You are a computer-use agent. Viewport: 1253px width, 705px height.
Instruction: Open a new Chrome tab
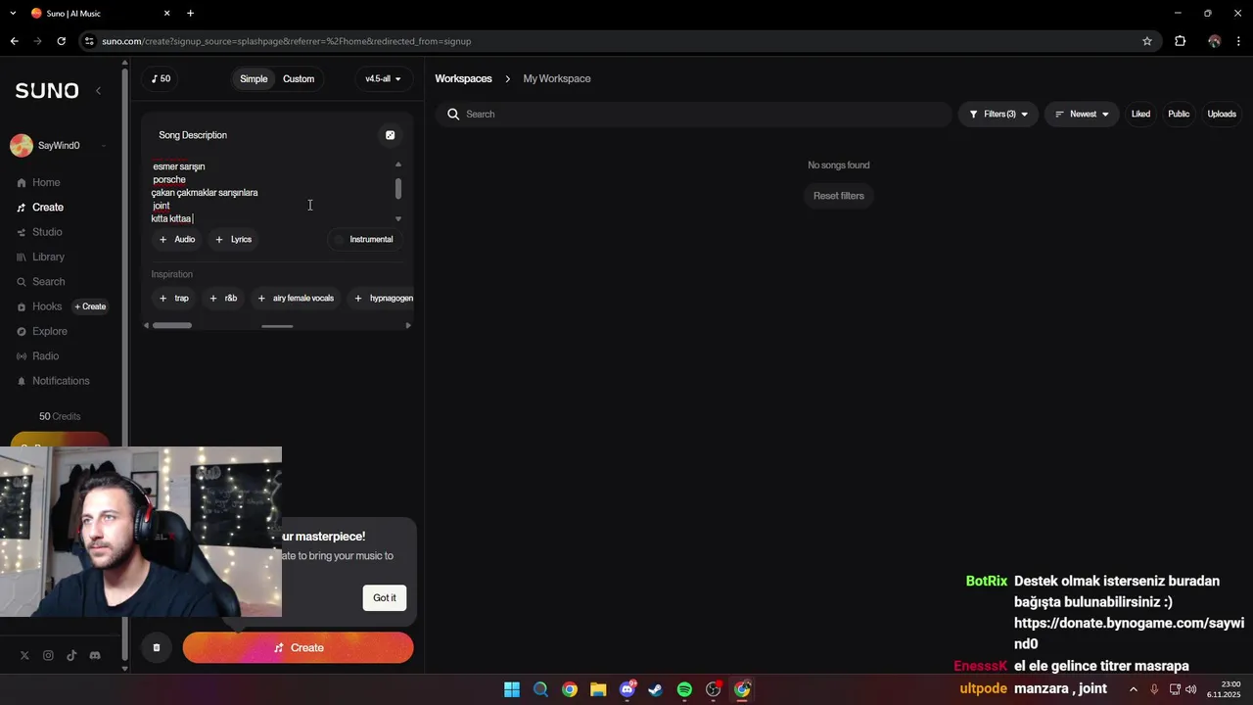190,13
